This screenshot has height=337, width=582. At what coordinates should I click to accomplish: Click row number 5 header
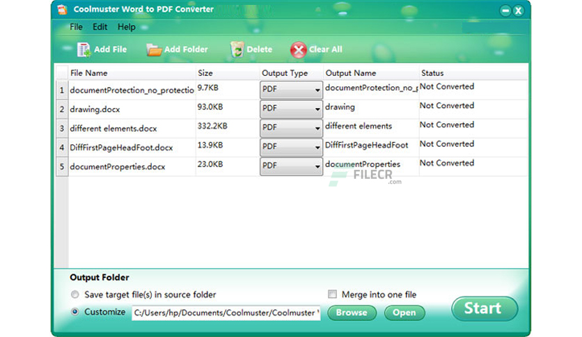62,166
